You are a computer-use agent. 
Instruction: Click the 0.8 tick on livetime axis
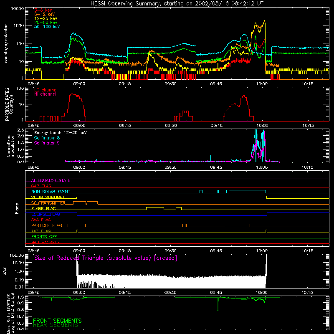click(x=20, y=310)
